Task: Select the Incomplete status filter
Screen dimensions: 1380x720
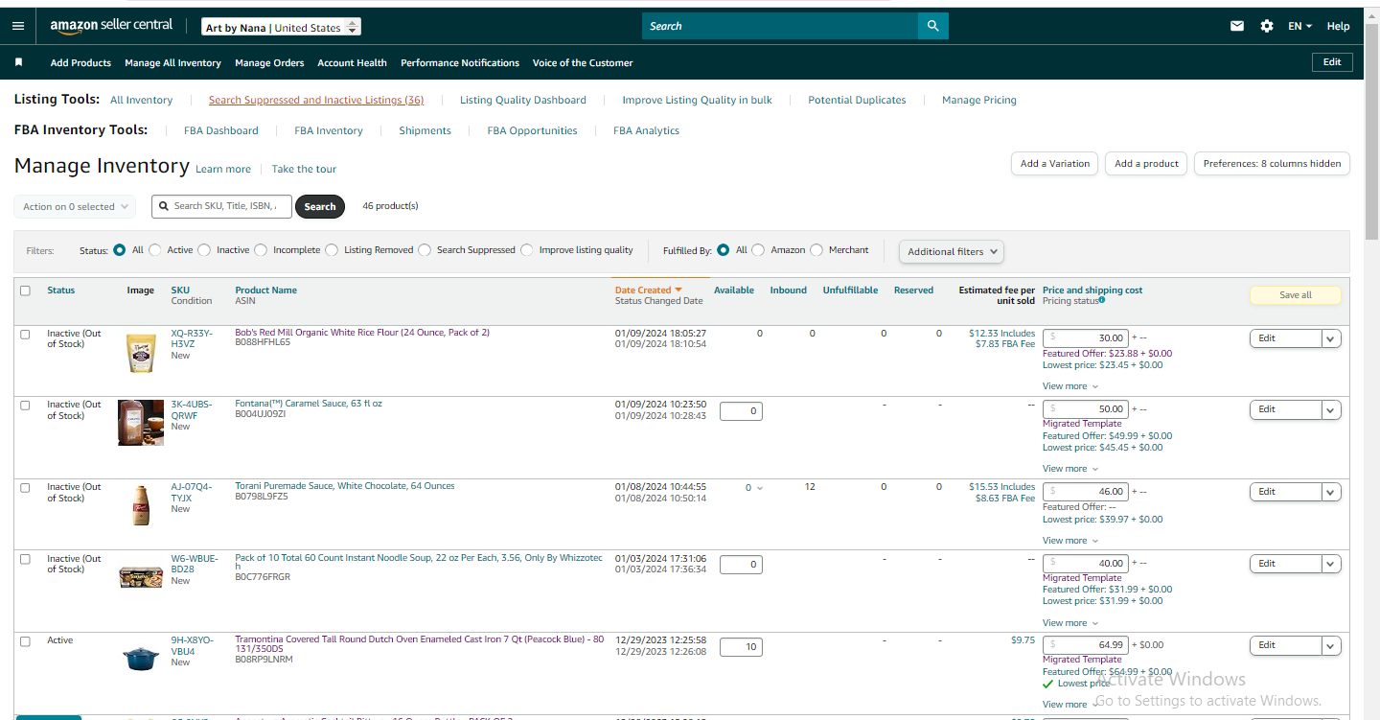Action: tap(261, 250)
